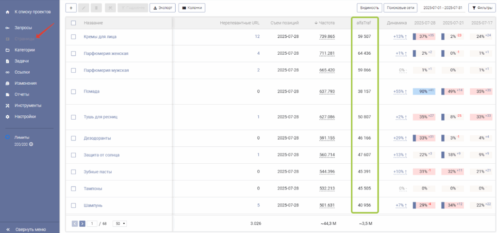This screenshot has width=497, height=233.
Task: Check the box next to Шампунь
Action: coord(73,205)
